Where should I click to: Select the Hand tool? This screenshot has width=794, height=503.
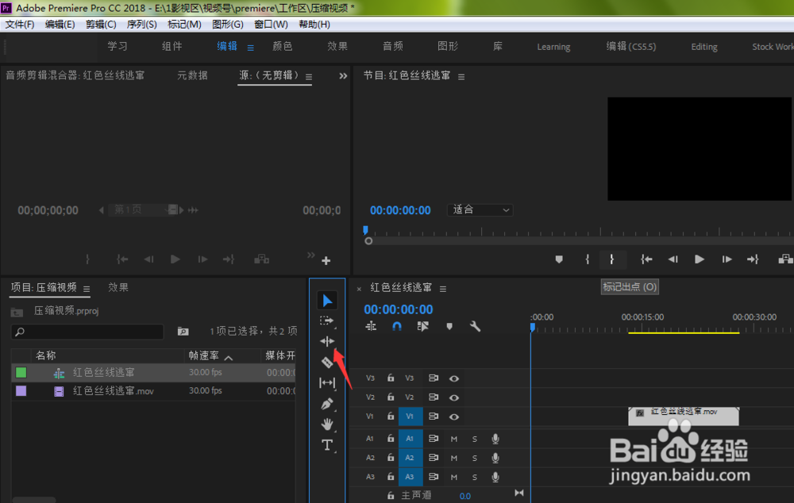tap(327, 424)
